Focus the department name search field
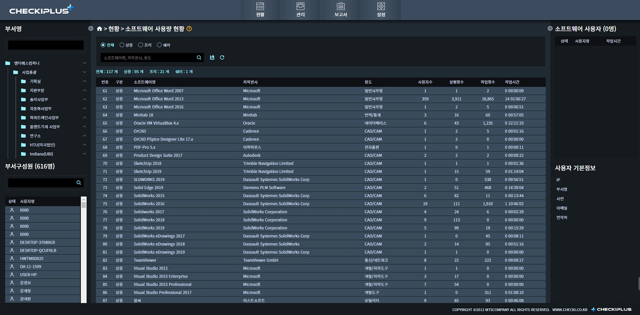The height and width of the screenshot is (315, 640). click(46, 45)
